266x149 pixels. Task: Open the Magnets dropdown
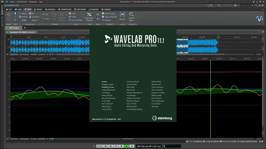pos(117,20)
